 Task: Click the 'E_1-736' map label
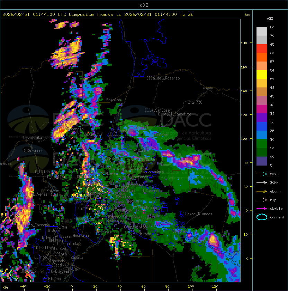click(x=195, y=102)
